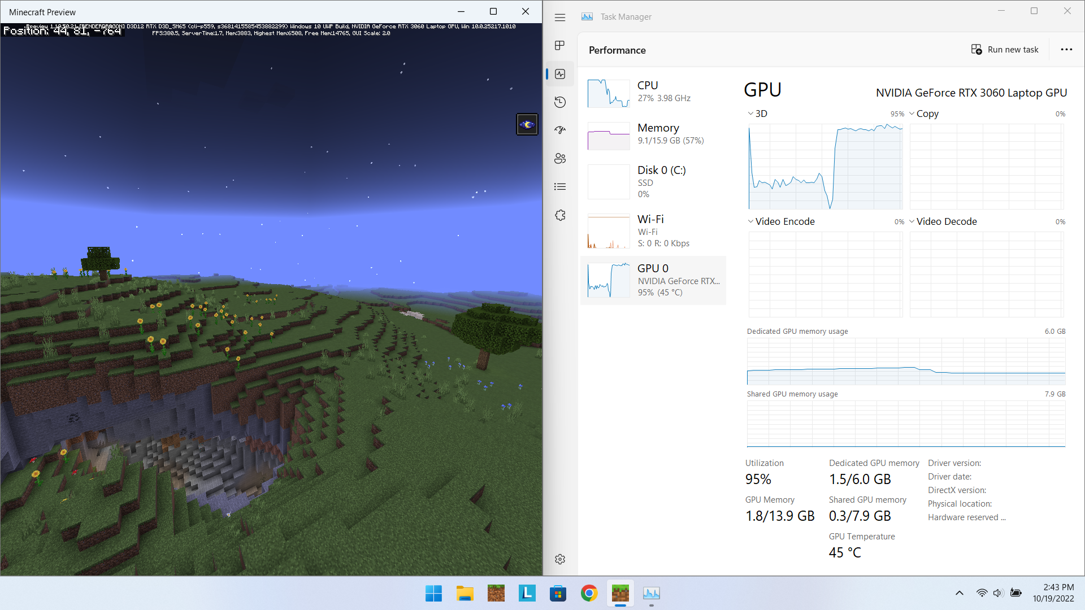Open Task Manager hamburger navigation menu

click(560, 18)
